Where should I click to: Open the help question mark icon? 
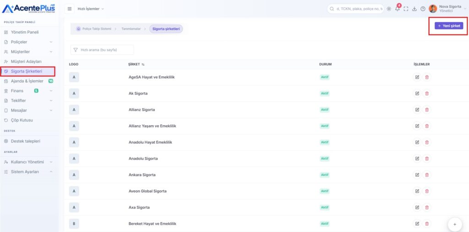[423, 9]
